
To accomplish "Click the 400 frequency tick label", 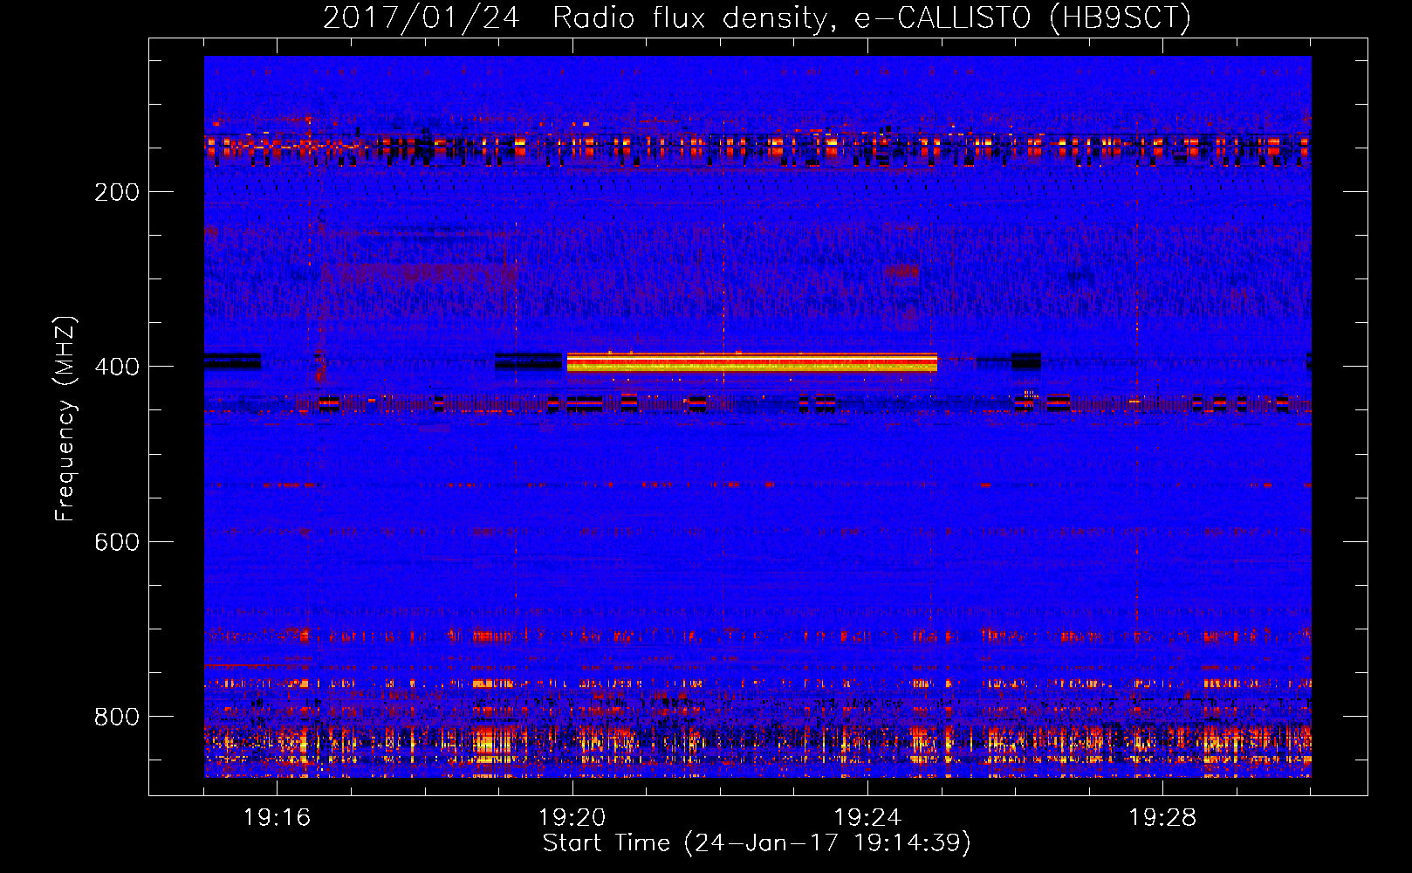I will [117, 367].
